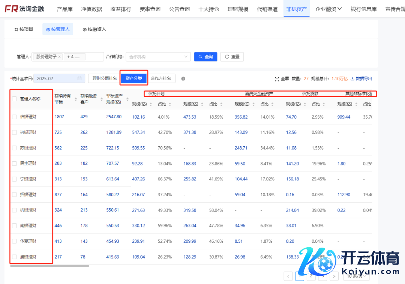Click the horizontal scrollbar below the table
The image size is (405, 284).
pos(49,266)
